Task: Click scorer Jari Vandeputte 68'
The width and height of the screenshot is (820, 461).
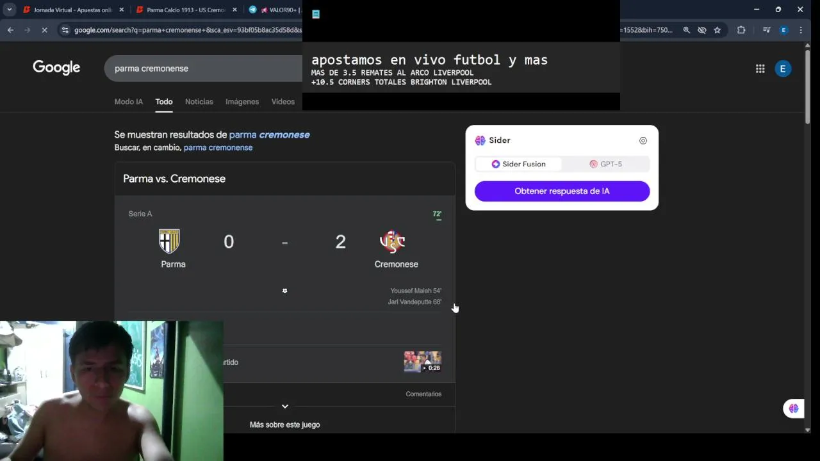Action: click(414, 302)
